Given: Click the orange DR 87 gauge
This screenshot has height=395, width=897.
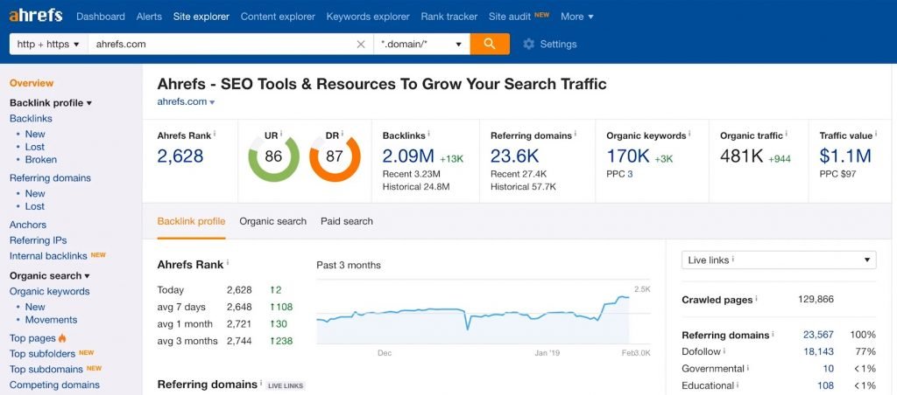Looking at the screenshot, I should [335, 157].
